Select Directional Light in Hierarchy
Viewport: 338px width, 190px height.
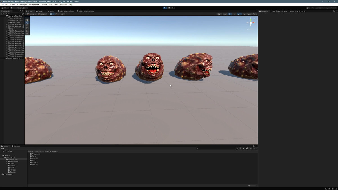coord(16,21)
